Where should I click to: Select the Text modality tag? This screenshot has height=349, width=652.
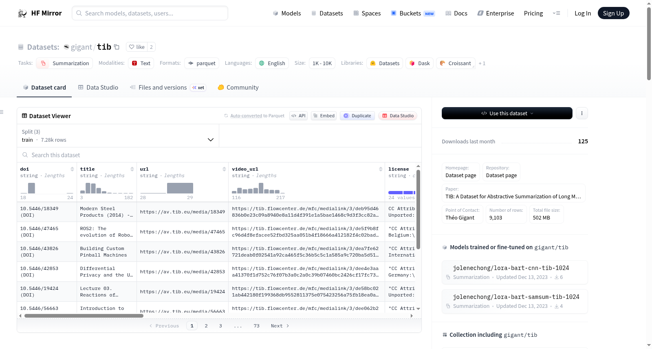click(141, 63)
